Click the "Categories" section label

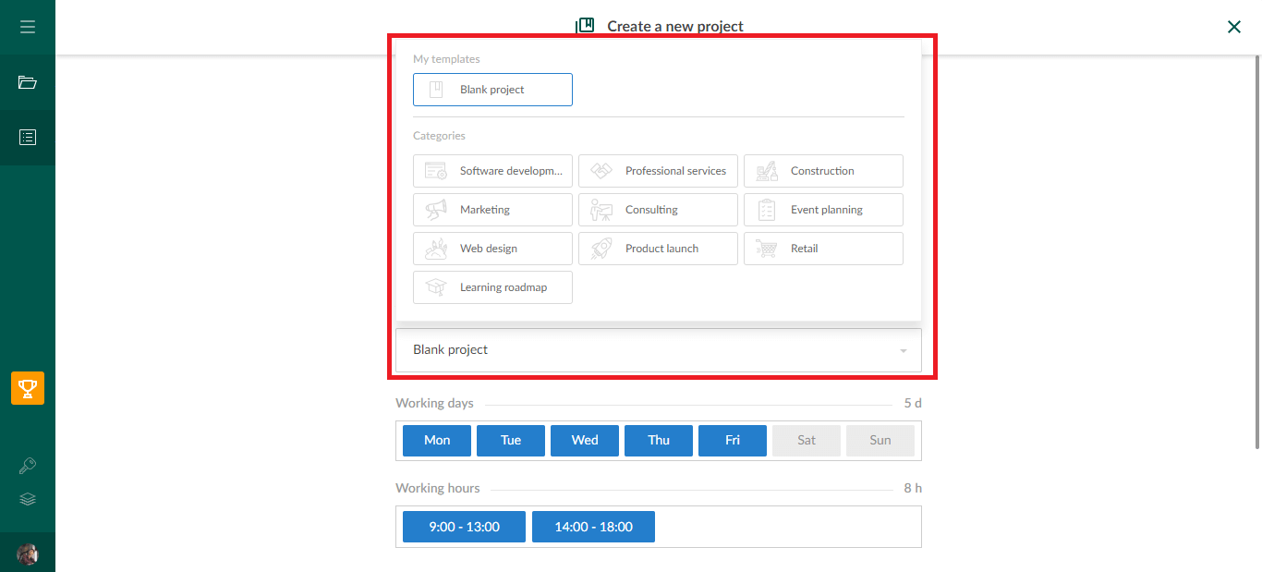point(439,136)
